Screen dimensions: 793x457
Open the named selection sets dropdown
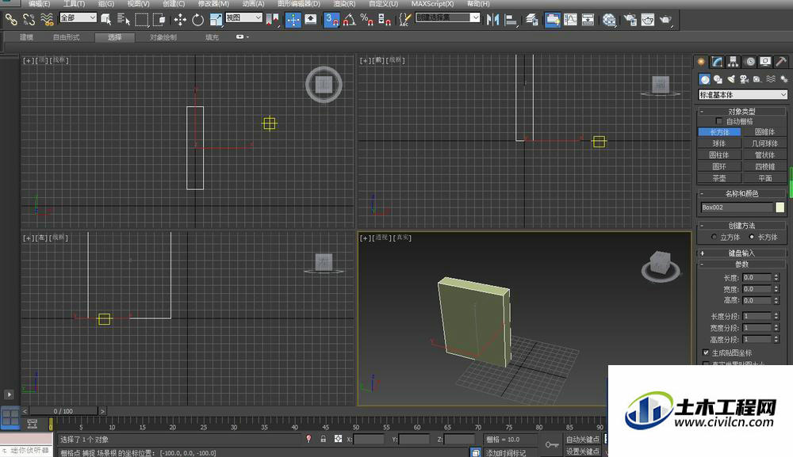(x=447, y=17)
